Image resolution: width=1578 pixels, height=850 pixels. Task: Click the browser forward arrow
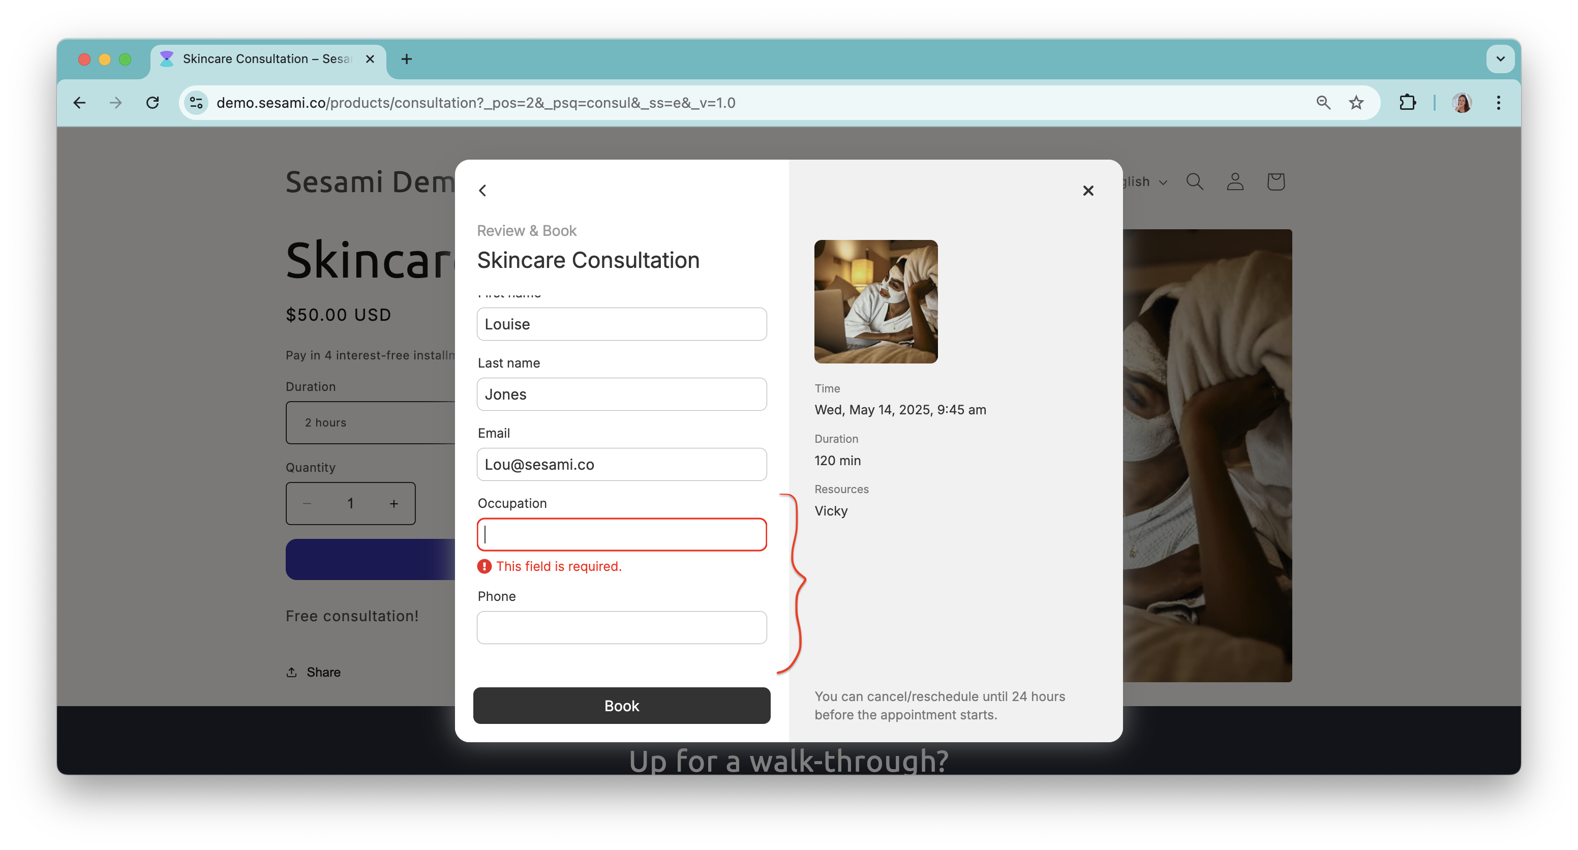tap(116, 103)
